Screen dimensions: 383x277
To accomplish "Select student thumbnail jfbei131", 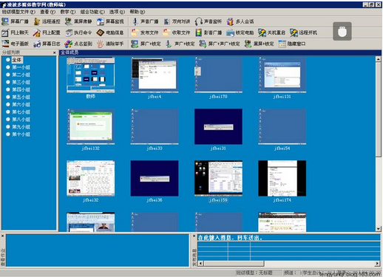I will tap(282, 75).
